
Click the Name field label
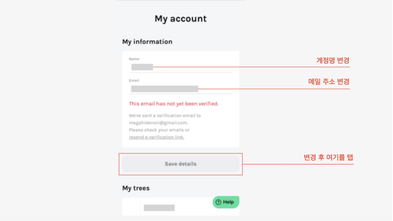134,59
